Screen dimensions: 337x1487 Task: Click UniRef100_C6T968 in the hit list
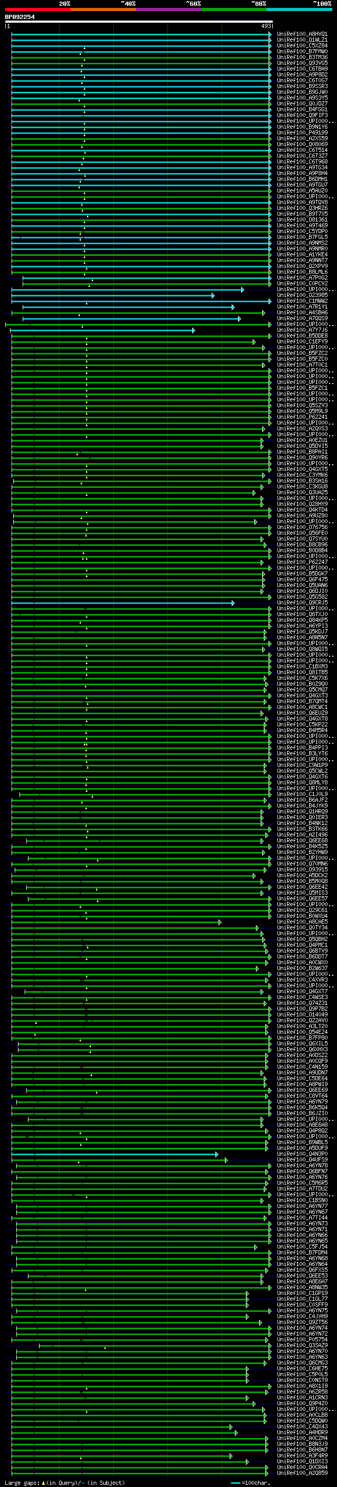point(302,161)
